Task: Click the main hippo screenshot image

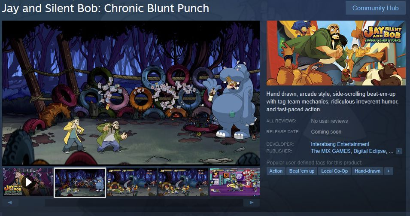Action: click(x=131, y=93)
